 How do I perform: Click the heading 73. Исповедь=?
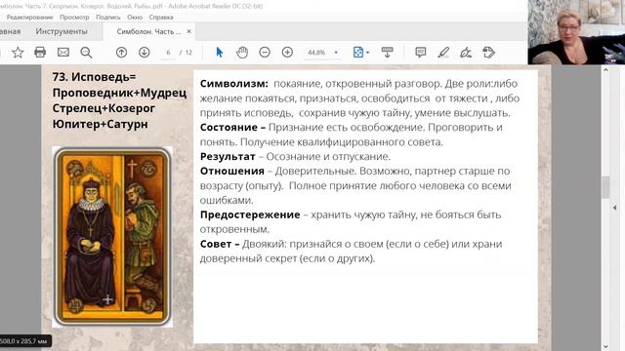[94, 77]
